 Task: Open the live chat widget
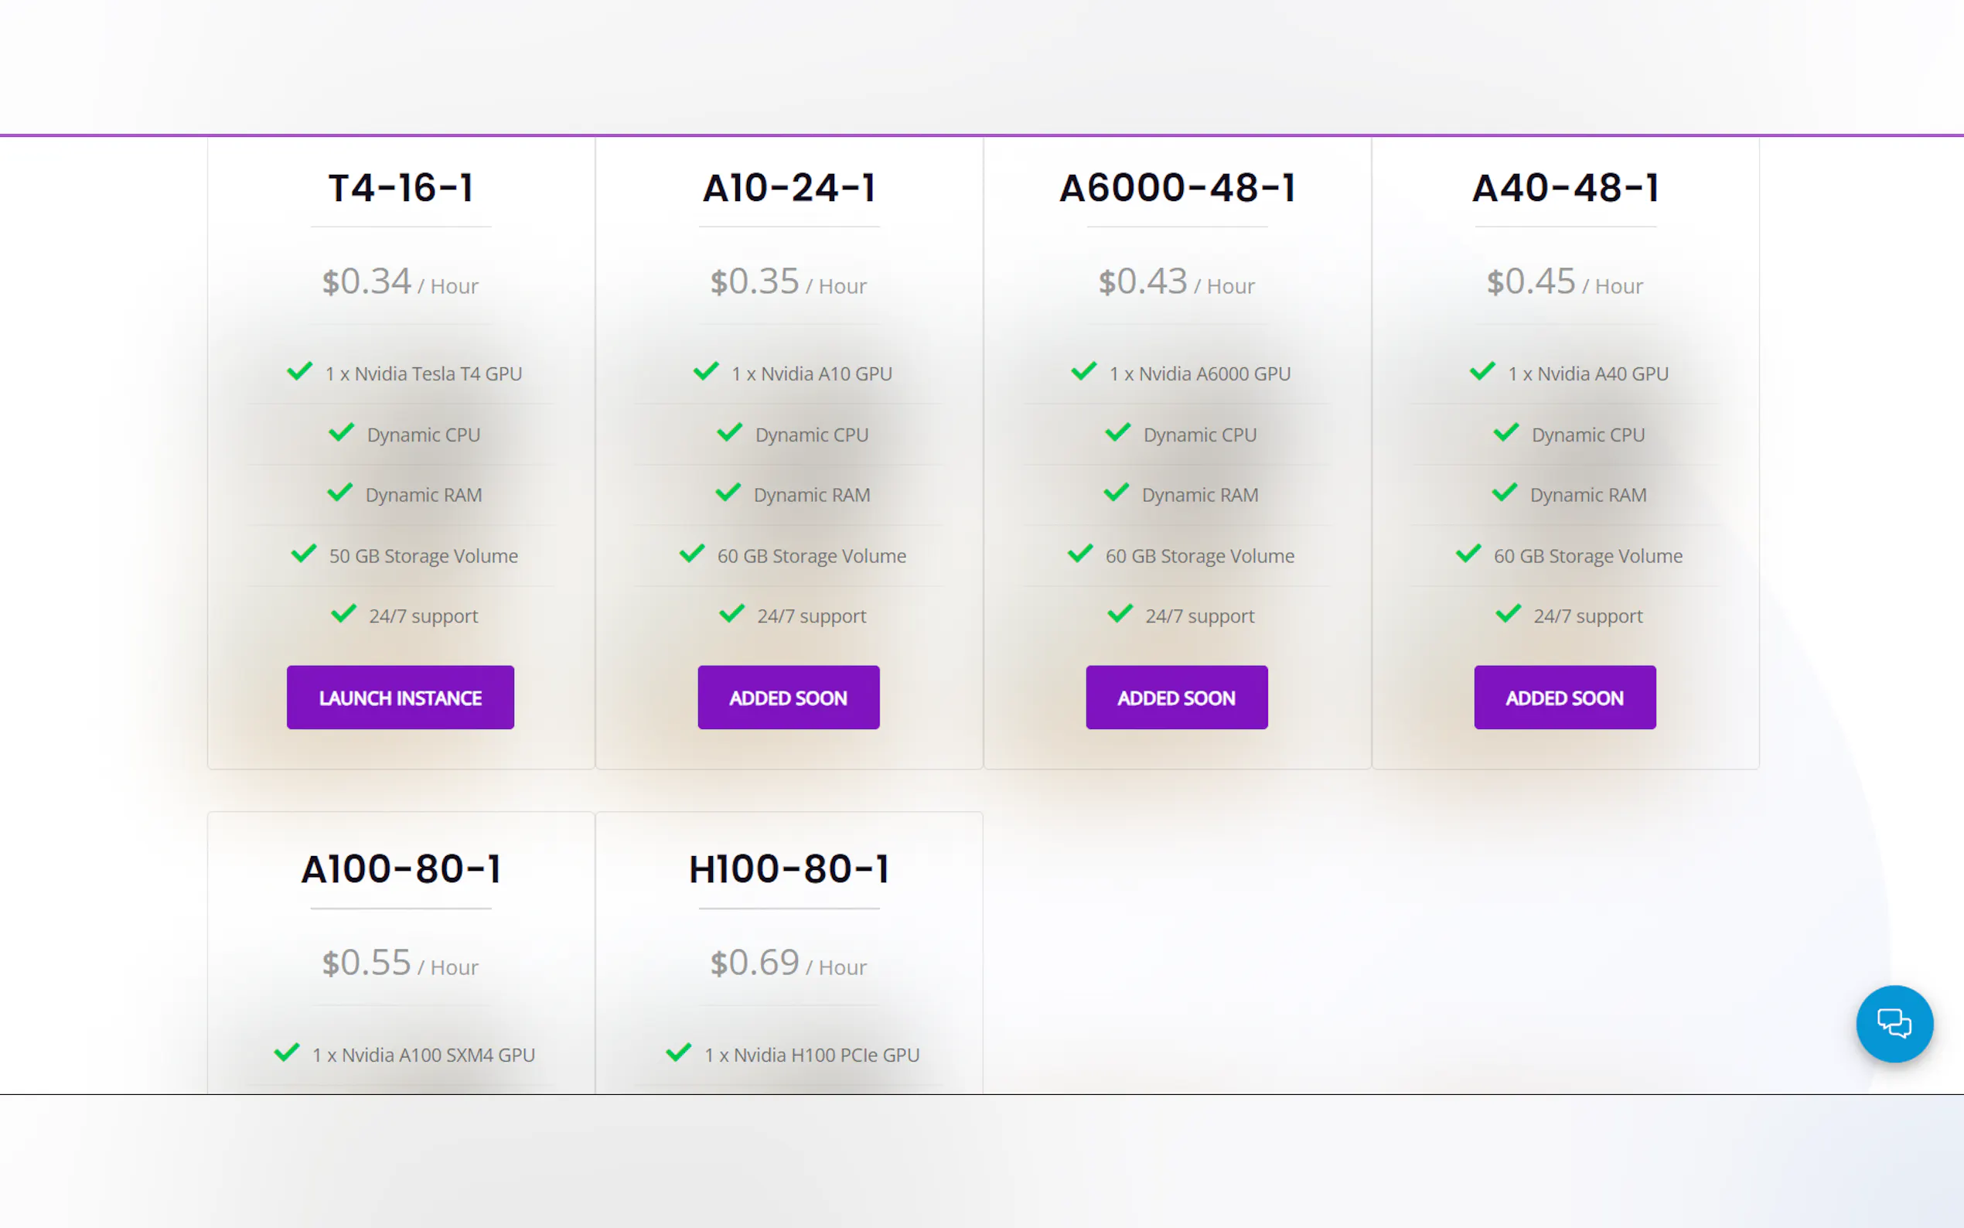(x=1894, y=1023)
